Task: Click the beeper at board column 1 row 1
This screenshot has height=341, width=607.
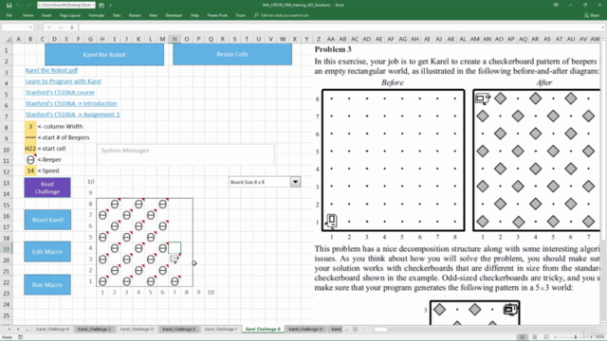Action: click(x=102, y=281)
